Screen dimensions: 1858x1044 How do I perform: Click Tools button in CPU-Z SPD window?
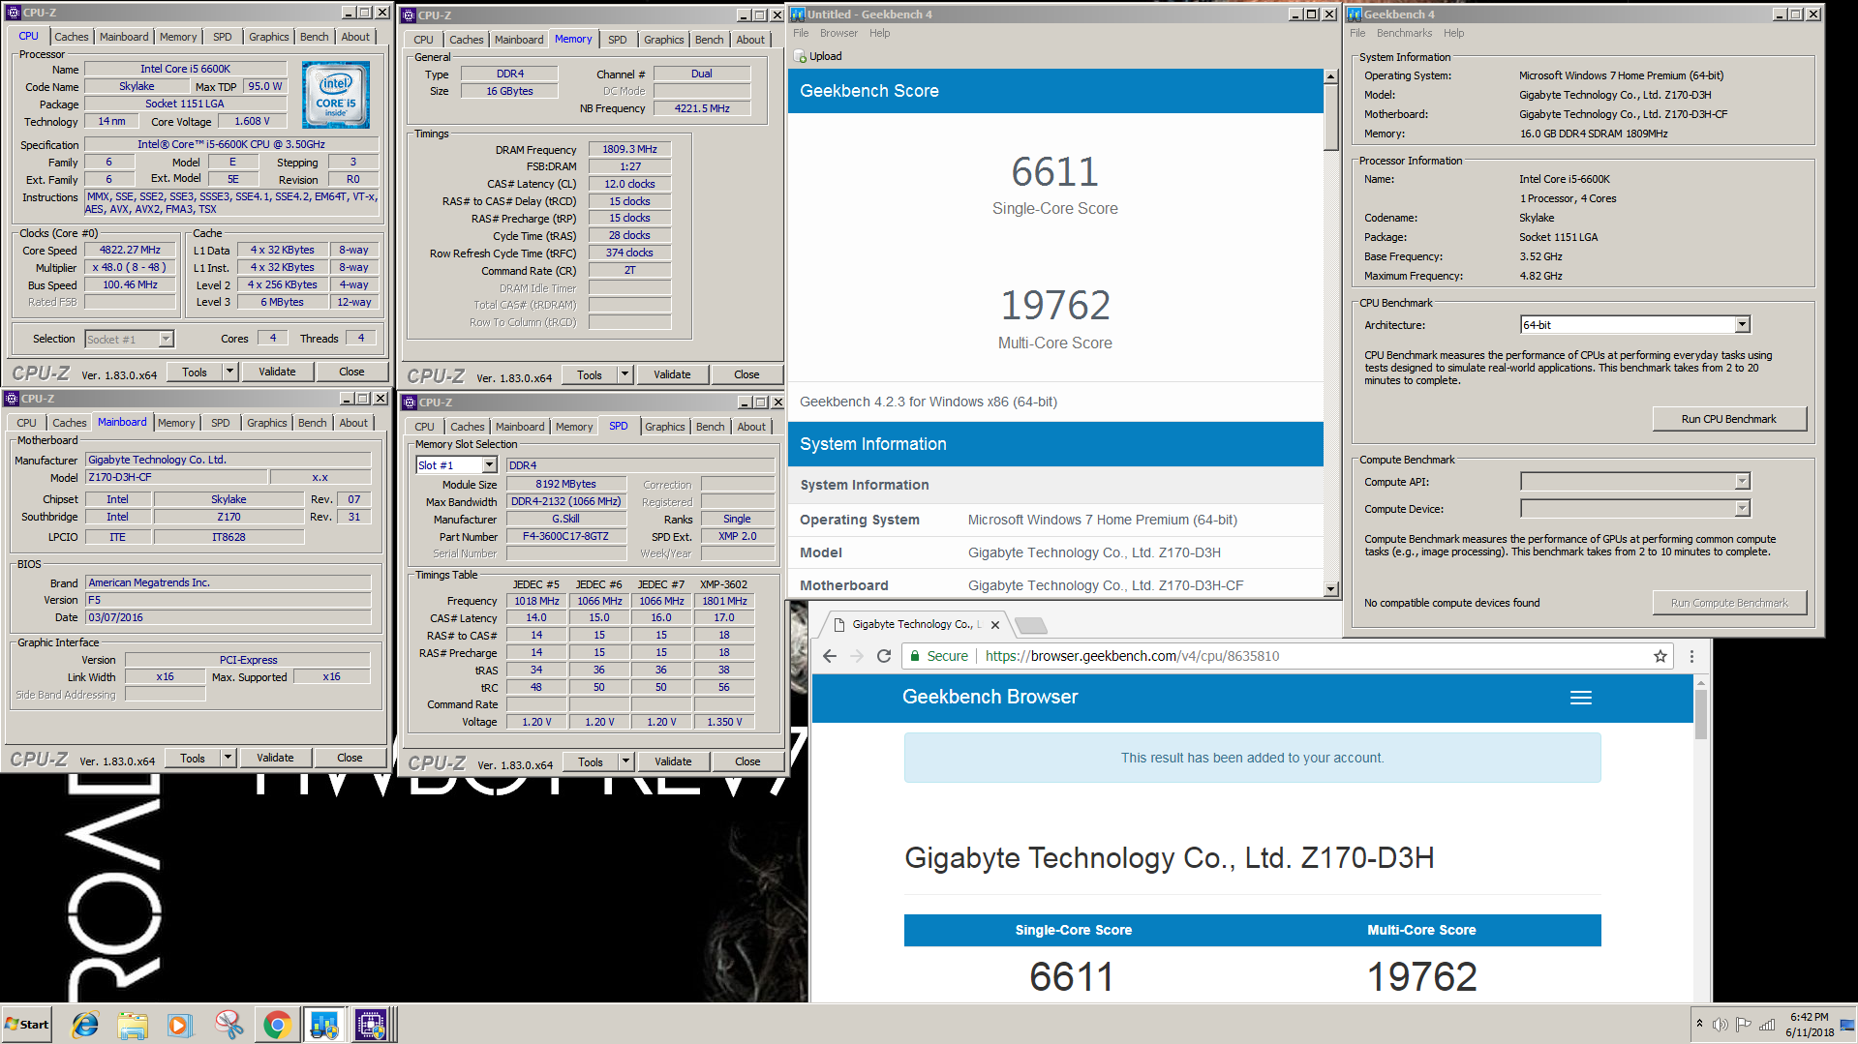click(x=591, y=761)
